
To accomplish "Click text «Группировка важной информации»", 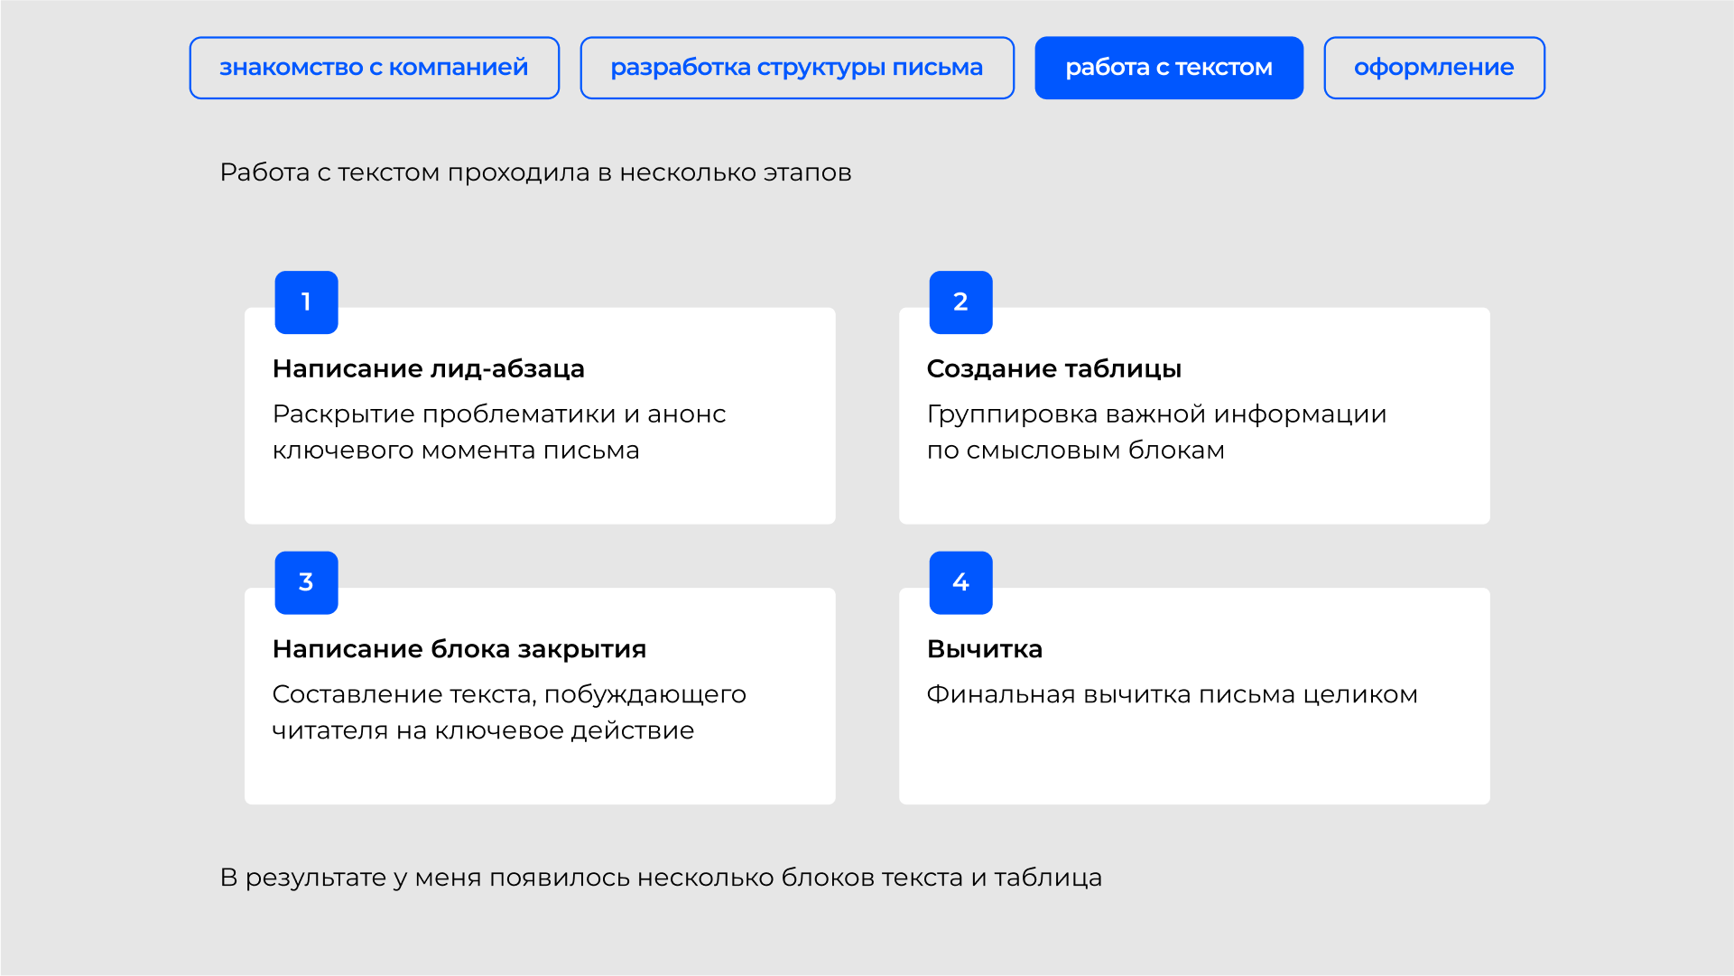I will point(1155,414).
